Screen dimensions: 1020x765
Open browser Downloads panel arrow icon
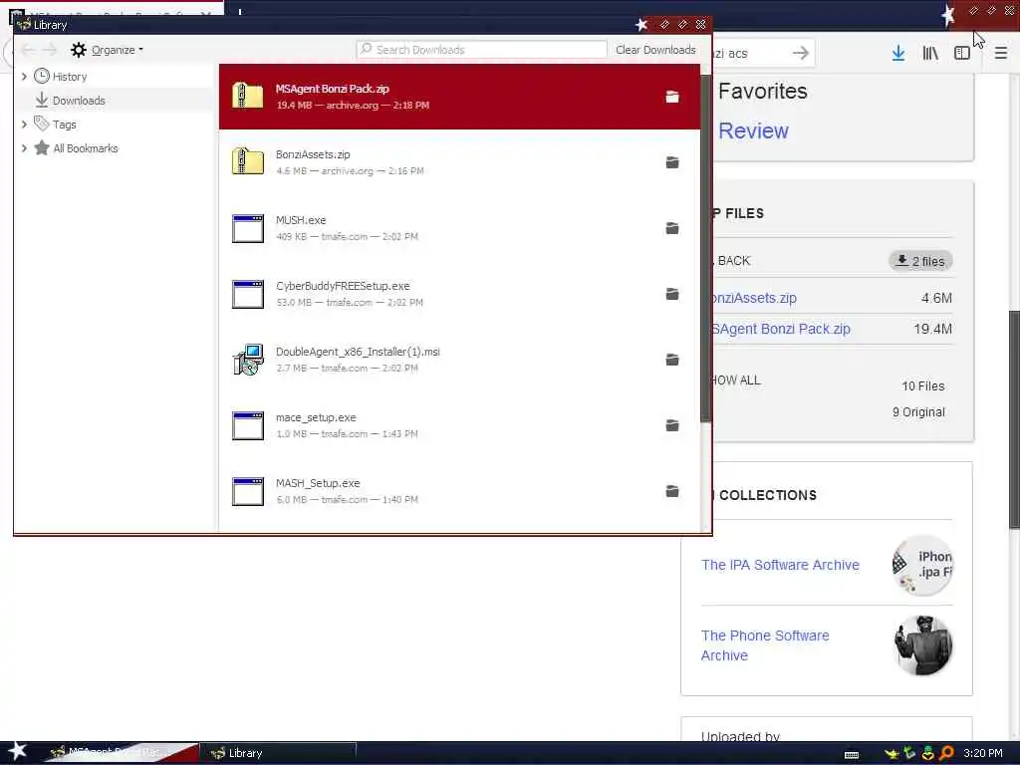(898, 54)
